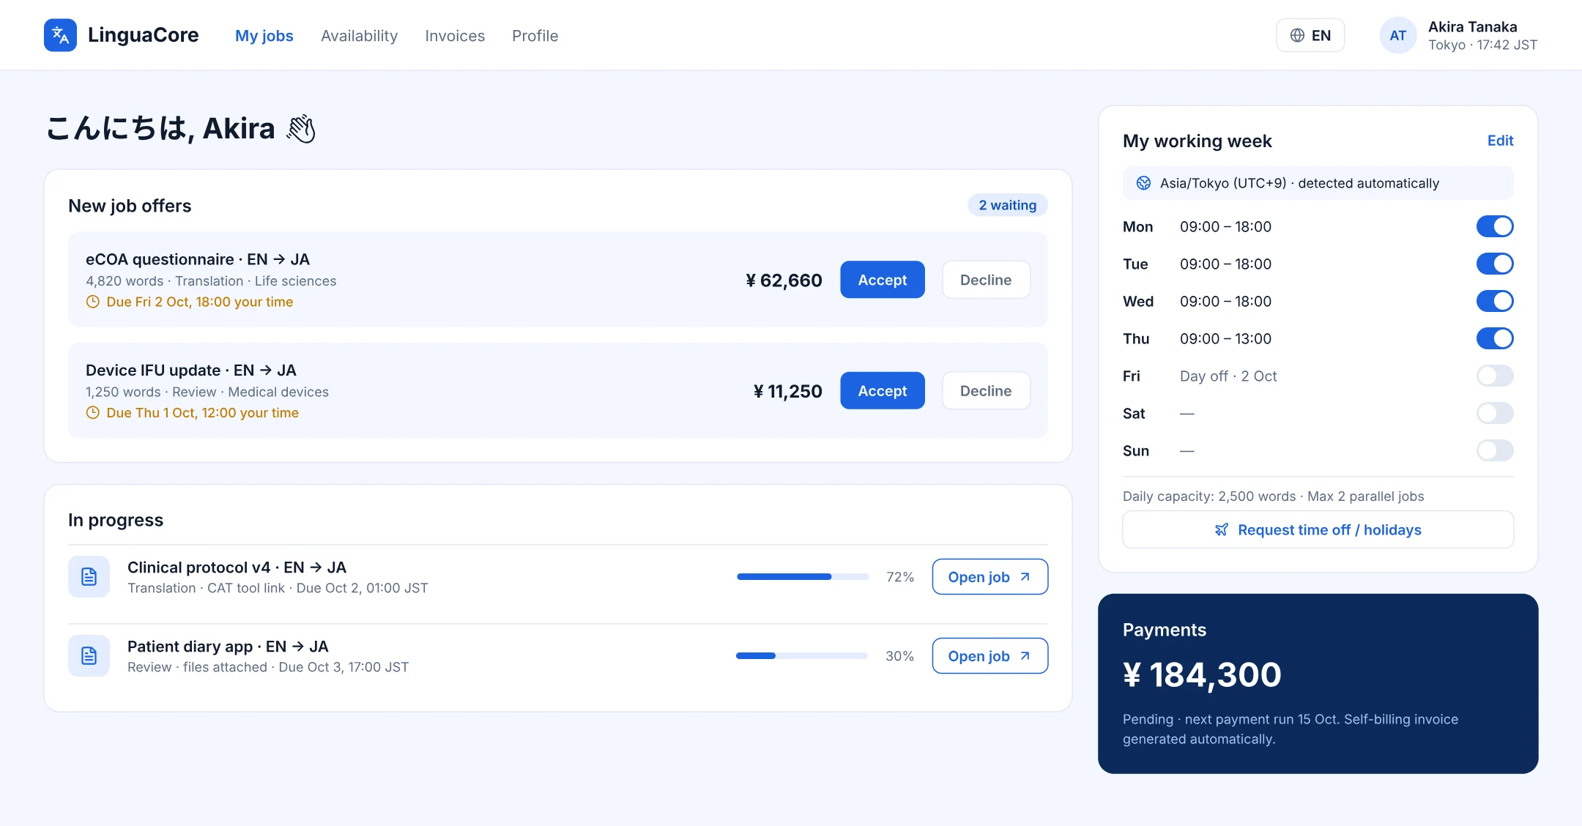
Task: Click the 30% progress bar of Patient diary
Action: 802,656
